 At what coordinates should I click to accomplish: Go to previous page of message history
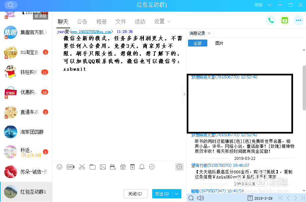288,198
